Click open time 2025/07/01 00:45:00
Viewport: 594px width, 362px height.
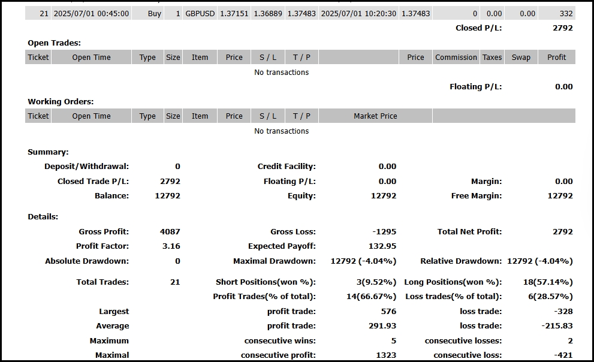click(91, 13)
